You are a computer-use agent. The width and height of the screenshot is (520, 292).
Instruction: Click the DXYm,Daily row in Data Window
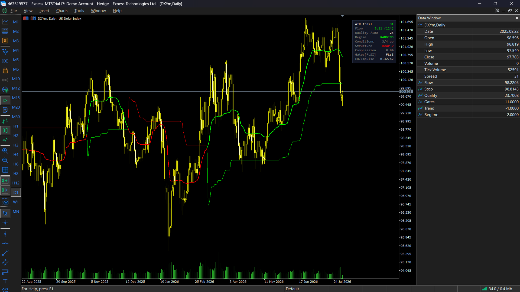point(468,25)
